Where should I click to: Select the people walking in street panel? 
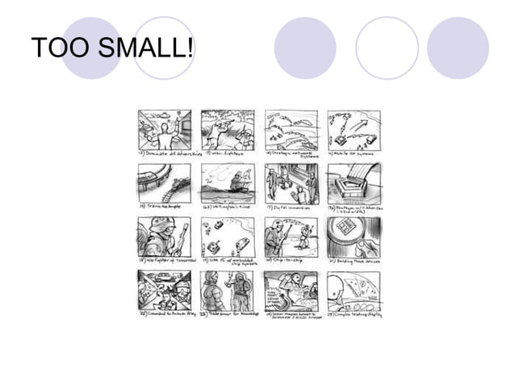pyautogui.click(x=291, y=183)
